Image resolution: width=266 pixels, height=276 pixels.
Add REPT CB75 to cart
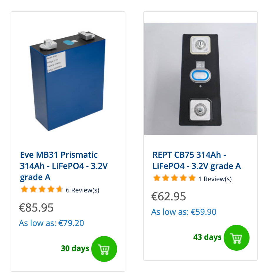tap(236, 238)
